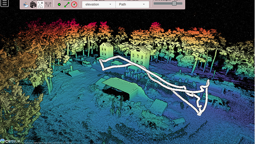Select the distance line measure tool

coord(67,5)
